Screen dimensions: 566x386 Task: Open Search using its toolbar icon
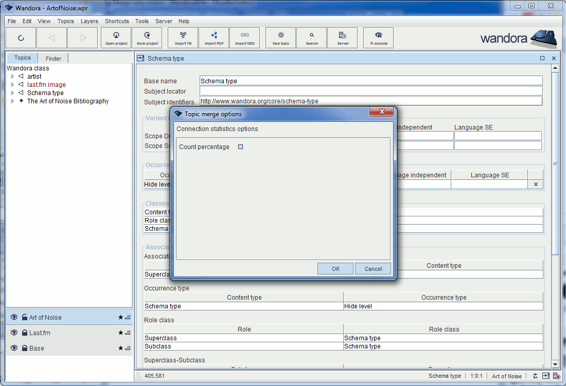(x=311, y=37)
